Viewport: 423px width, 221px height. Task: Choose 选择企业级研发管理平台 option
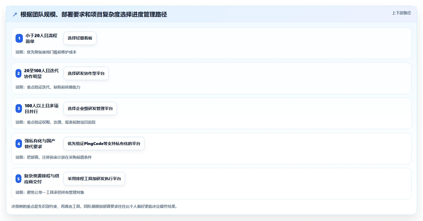pos(90,108)
